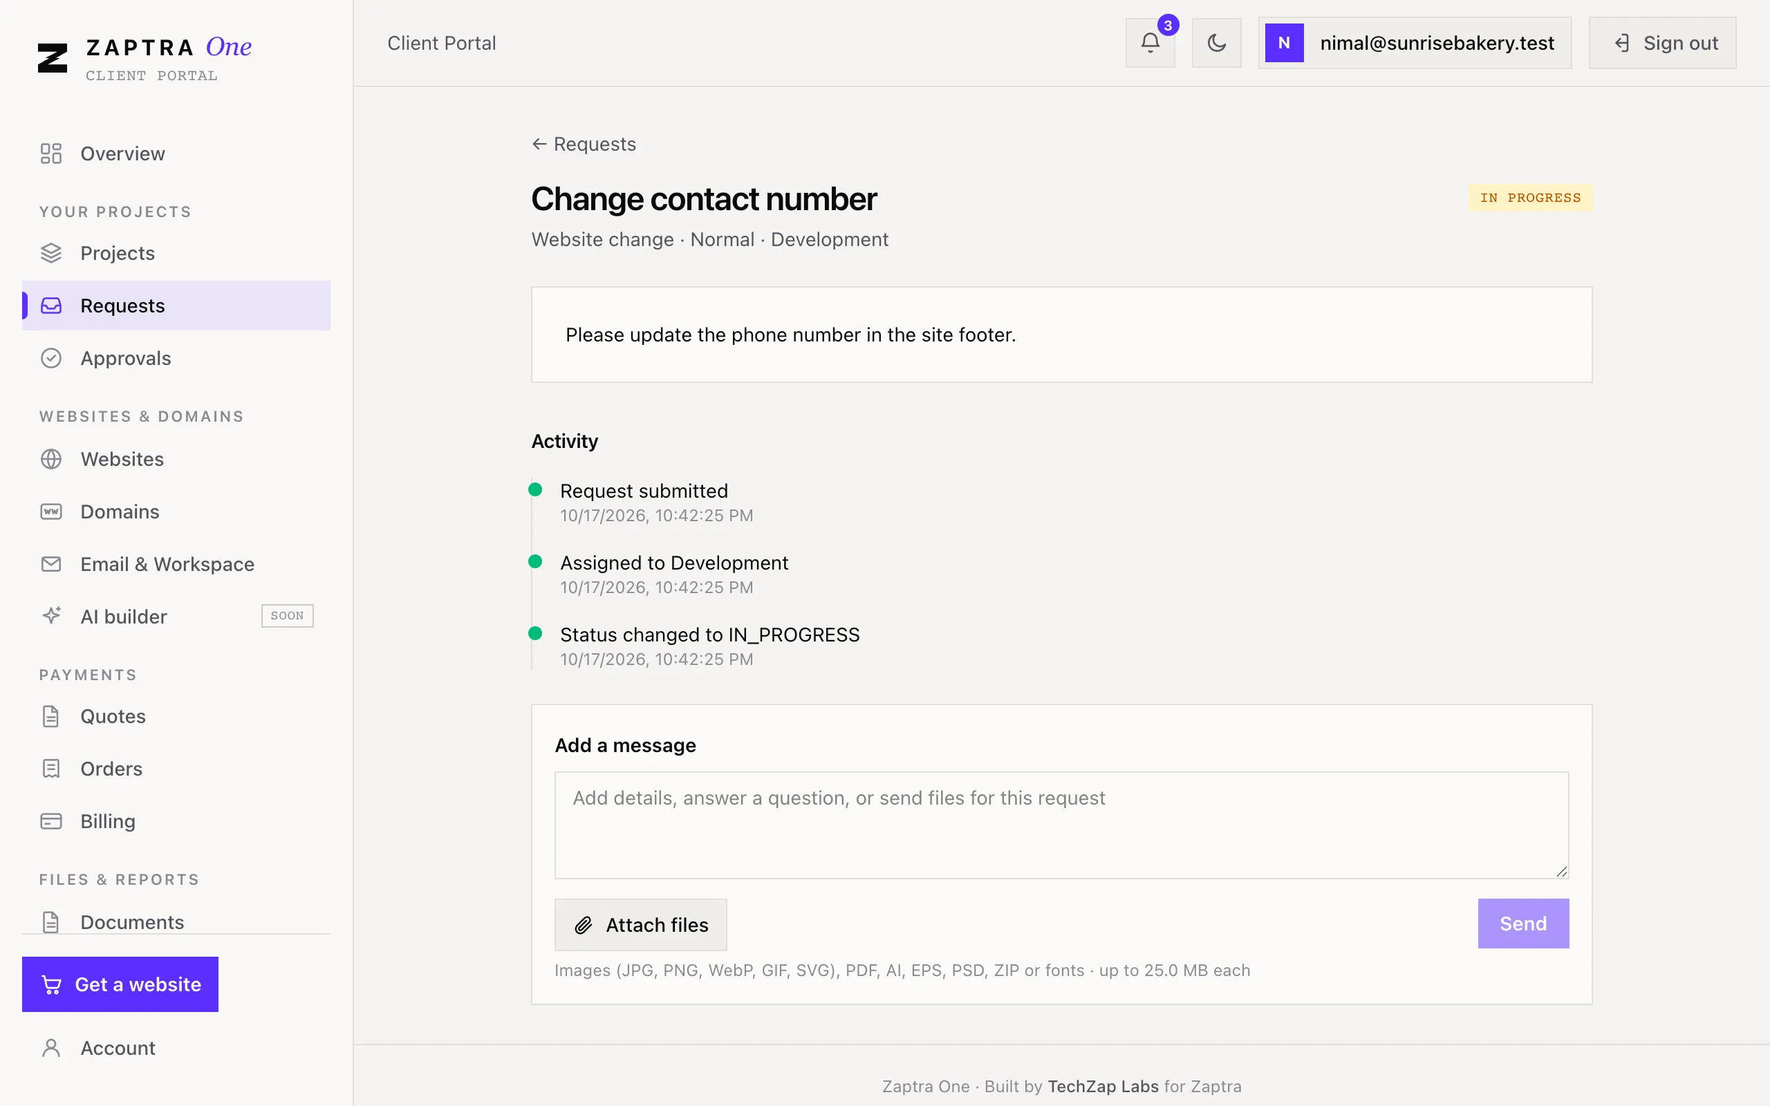The height and width of the screenshot is (1106, 1770).
Task: Go to Billing page
Action: pos(176,821)
